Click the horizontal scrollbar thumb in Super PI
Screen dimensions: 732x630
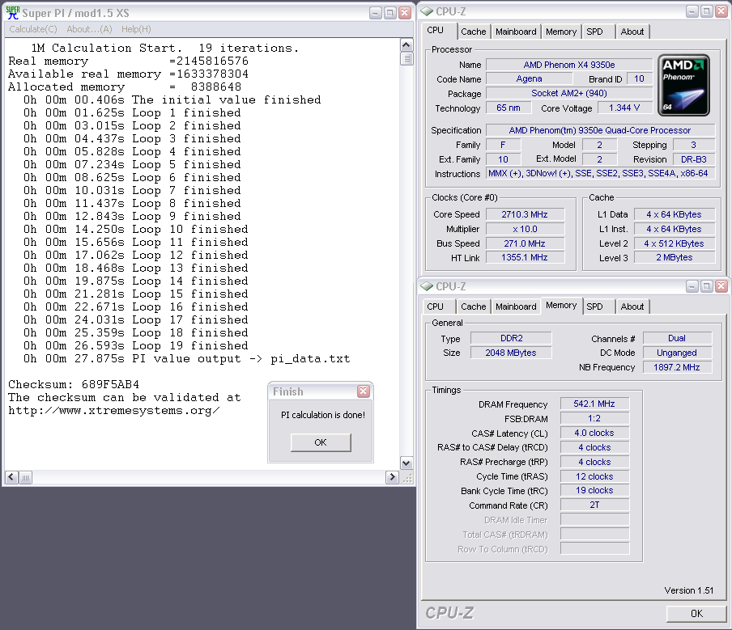(x=26, y=477)
